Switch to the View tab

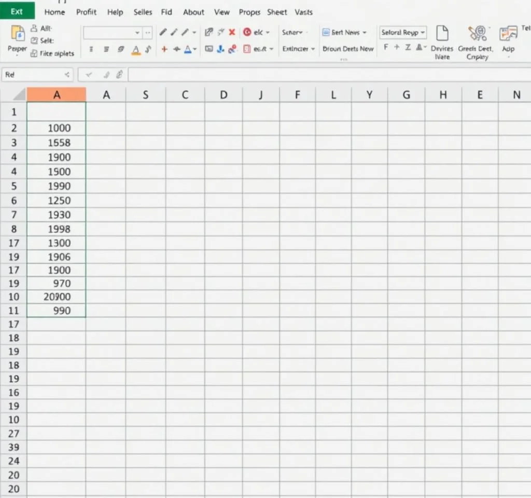(x=221, y=12)
